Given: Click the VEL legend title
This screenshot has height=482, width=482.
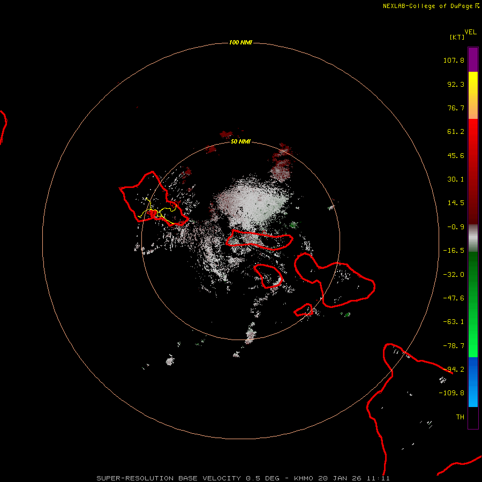Looking at the screenshot, I should pos(470,32).
